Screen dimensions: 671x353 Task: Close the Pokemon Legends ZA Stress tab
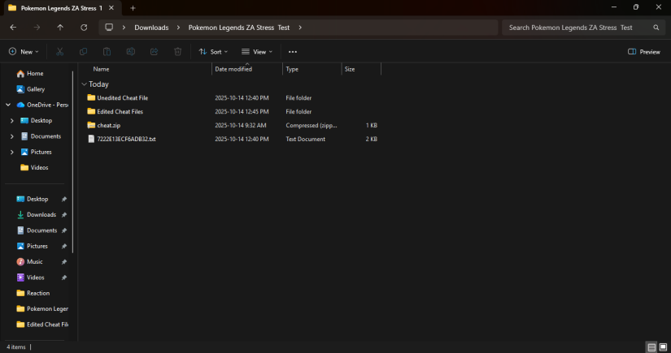[111, 7]
